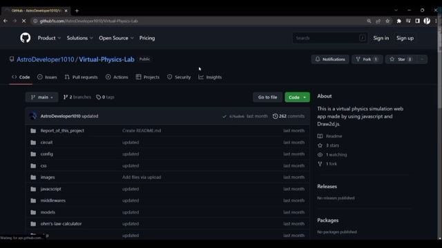
Task: Click the Sign up button
Action: [405, 38]
